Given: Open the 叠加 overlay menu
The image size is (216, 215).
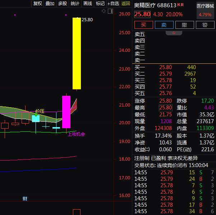Looking at the screenshot, I should 50,4.
